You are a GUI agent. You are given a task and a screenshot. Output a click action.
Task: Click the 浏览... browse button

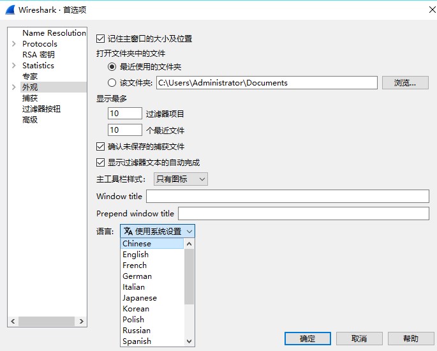pyautogui.click(x=405, y=82)
